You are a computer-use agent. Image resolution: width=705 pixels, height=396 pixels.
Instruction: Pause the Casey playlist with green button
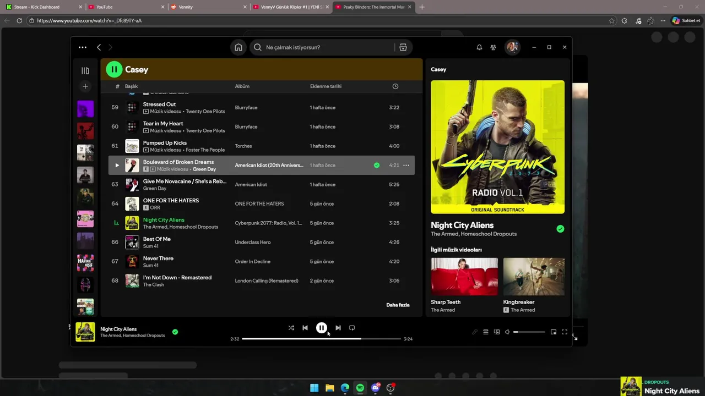[114, 69]
